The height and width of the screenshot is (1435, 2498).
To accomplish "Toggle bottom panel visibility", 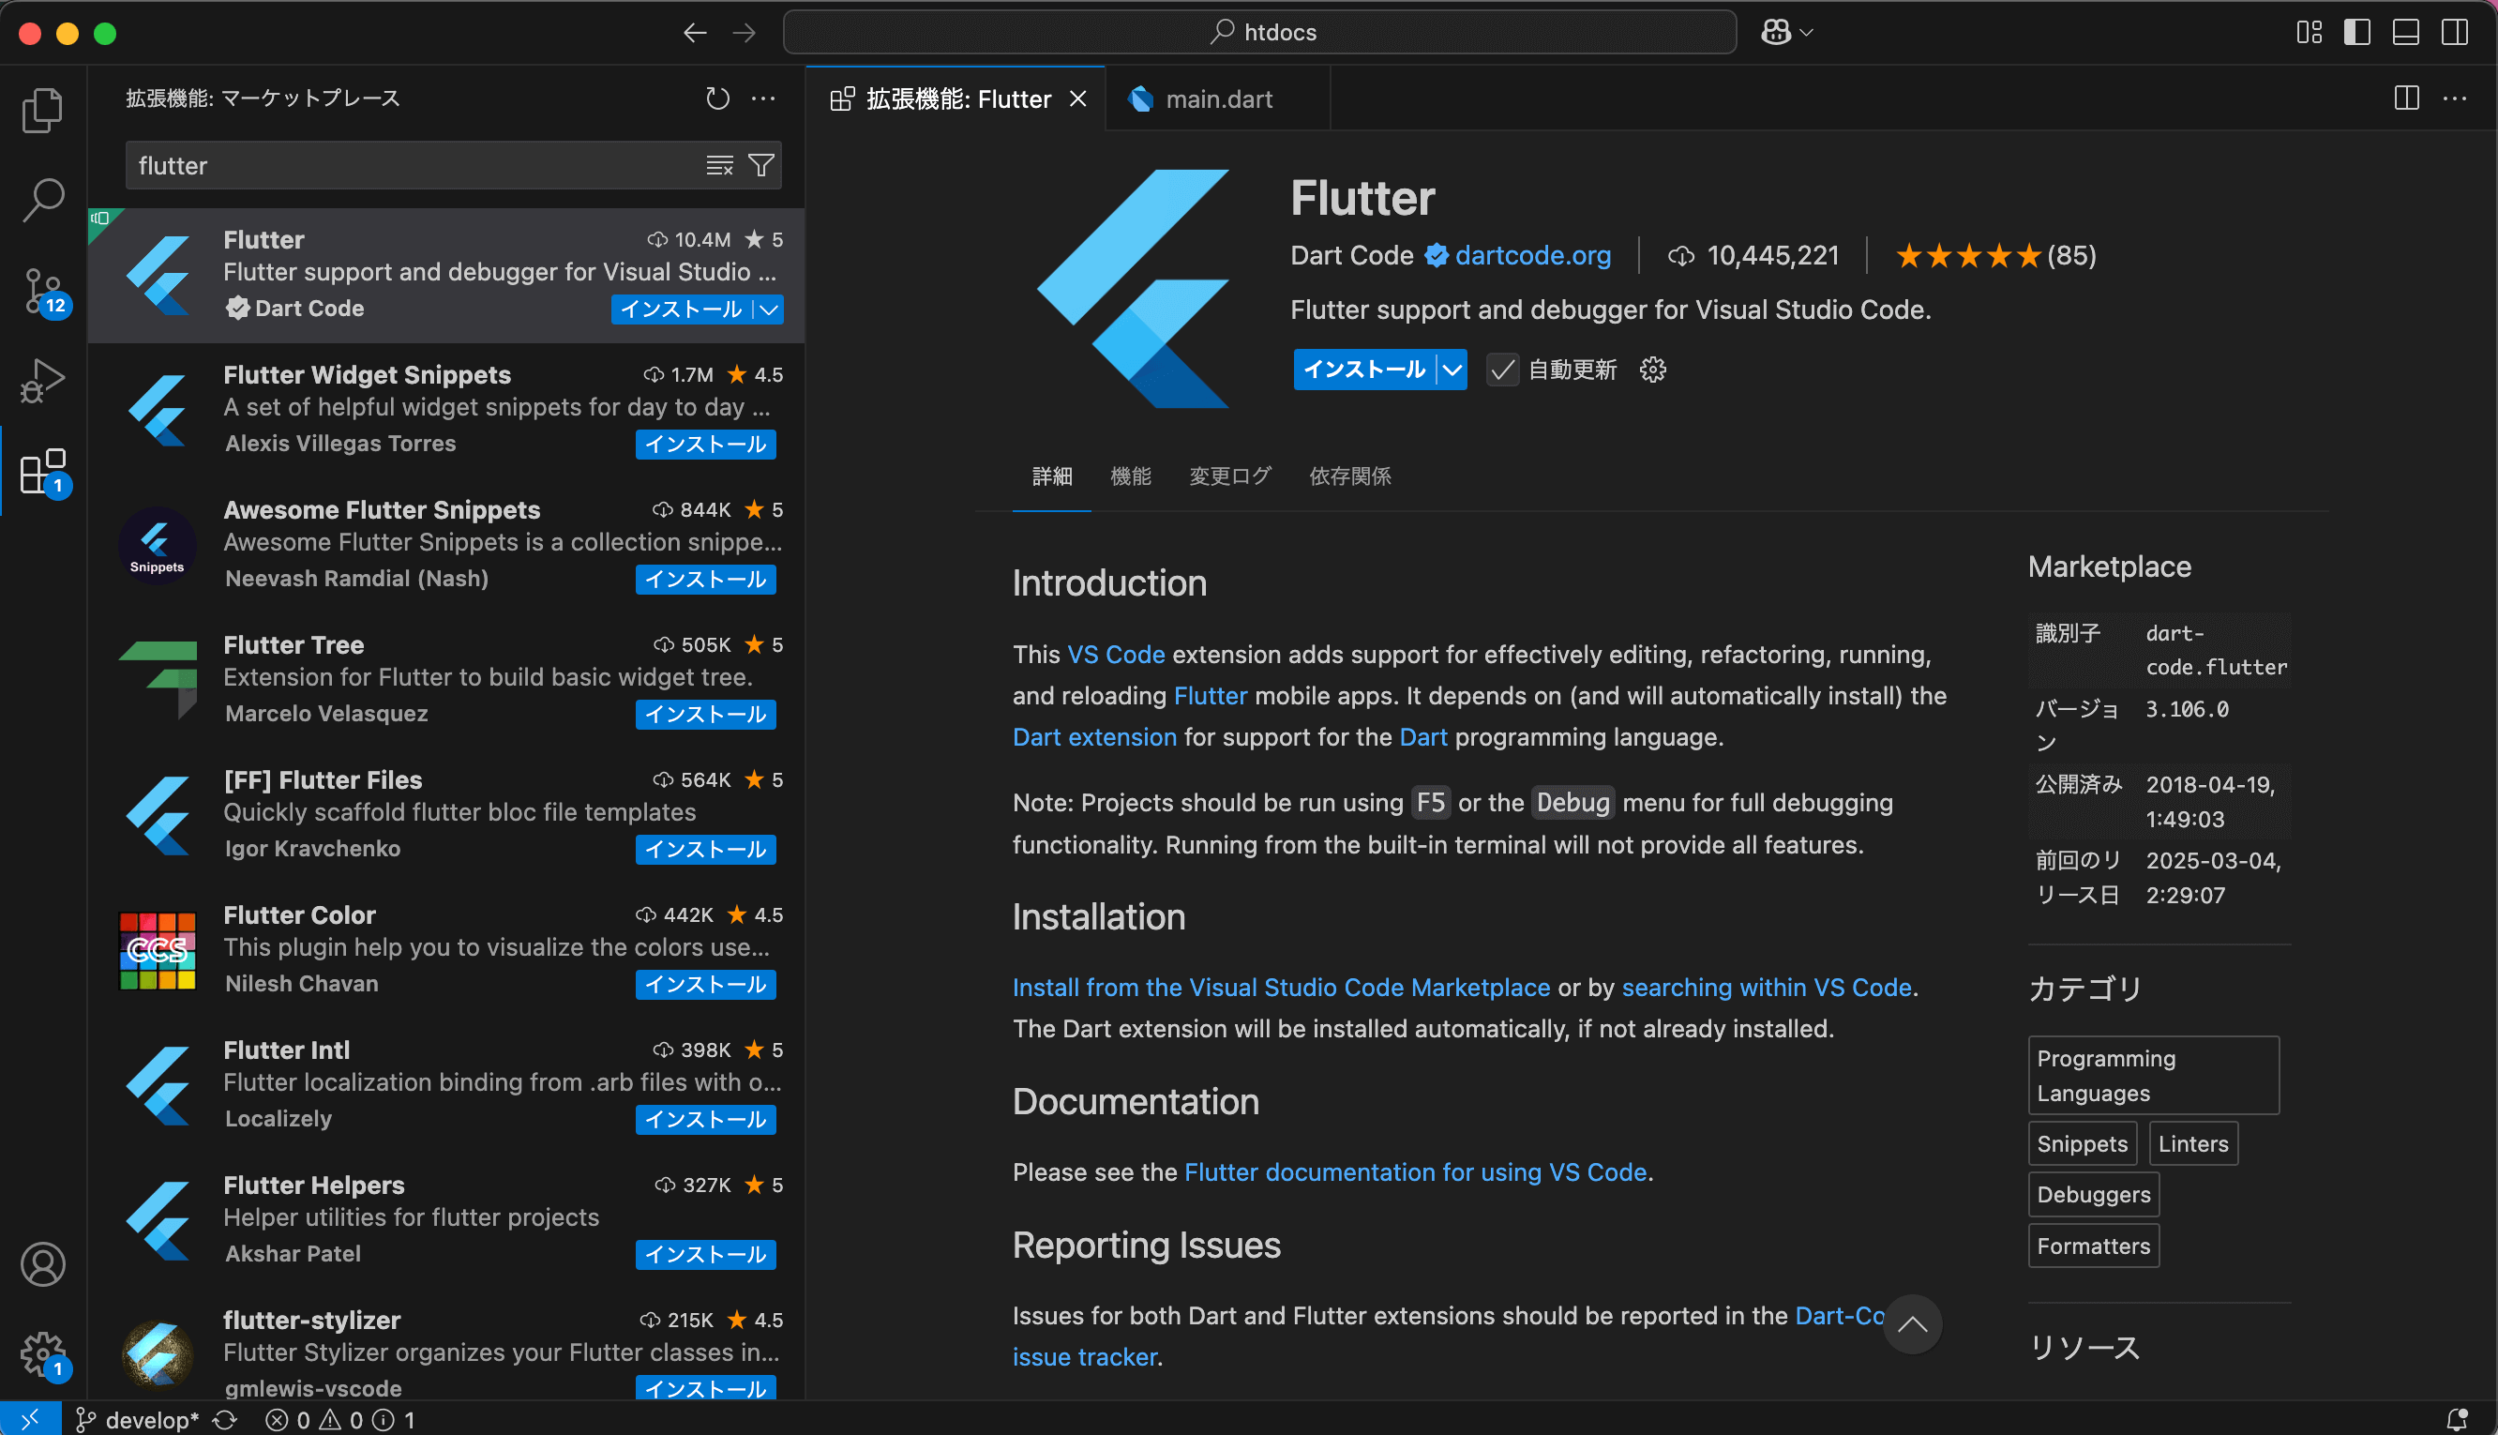I will coord(2406,33).
